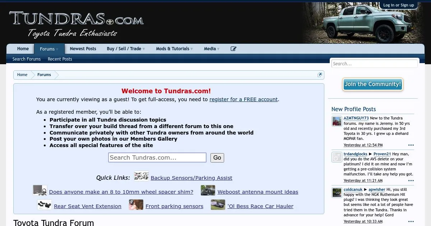The width and height of the screenshot is (431, 226).
Task: Click the Home breadcrumb
Action: [22, 75]
